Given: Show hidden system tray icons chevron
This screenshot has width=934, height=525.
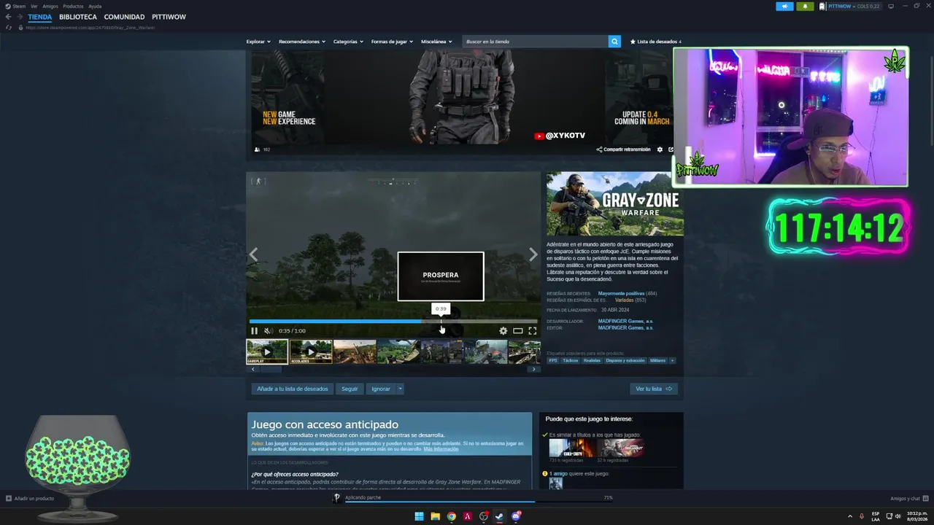Looking at the screenshot, I should [x=850, y=516].
